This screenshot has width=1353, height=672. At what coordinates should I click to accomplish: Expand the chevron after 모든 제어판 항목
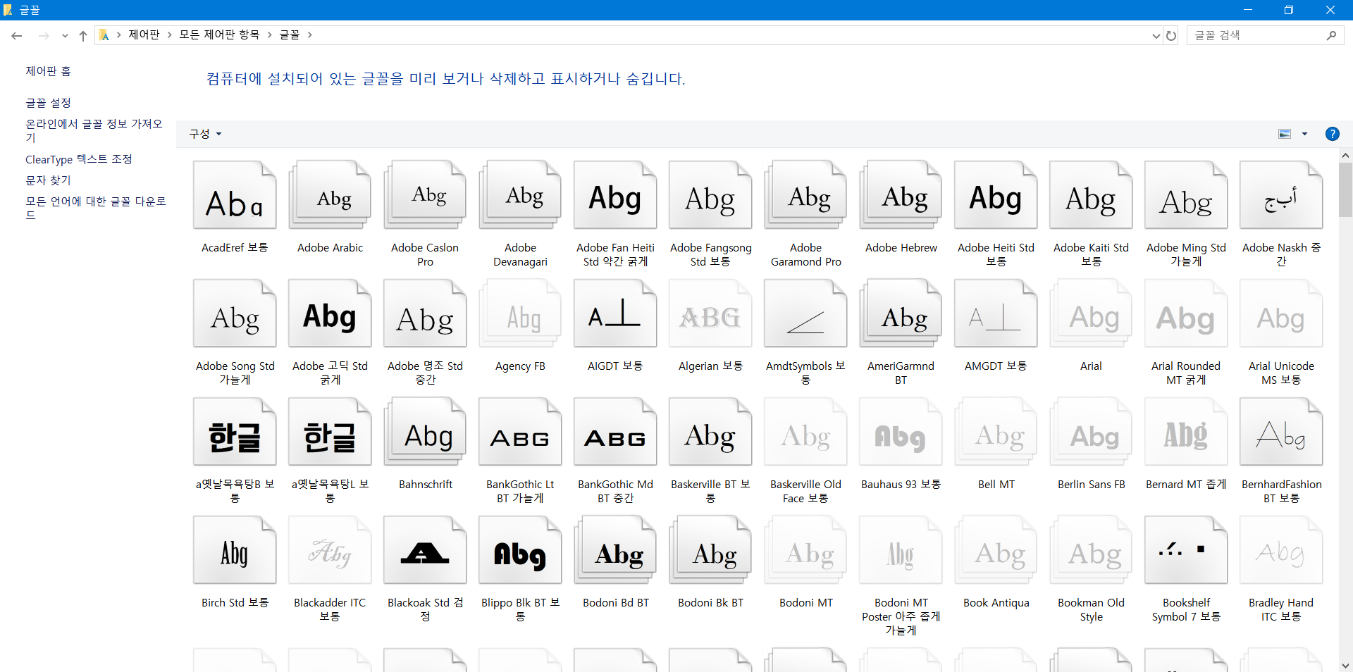[269, 35]
